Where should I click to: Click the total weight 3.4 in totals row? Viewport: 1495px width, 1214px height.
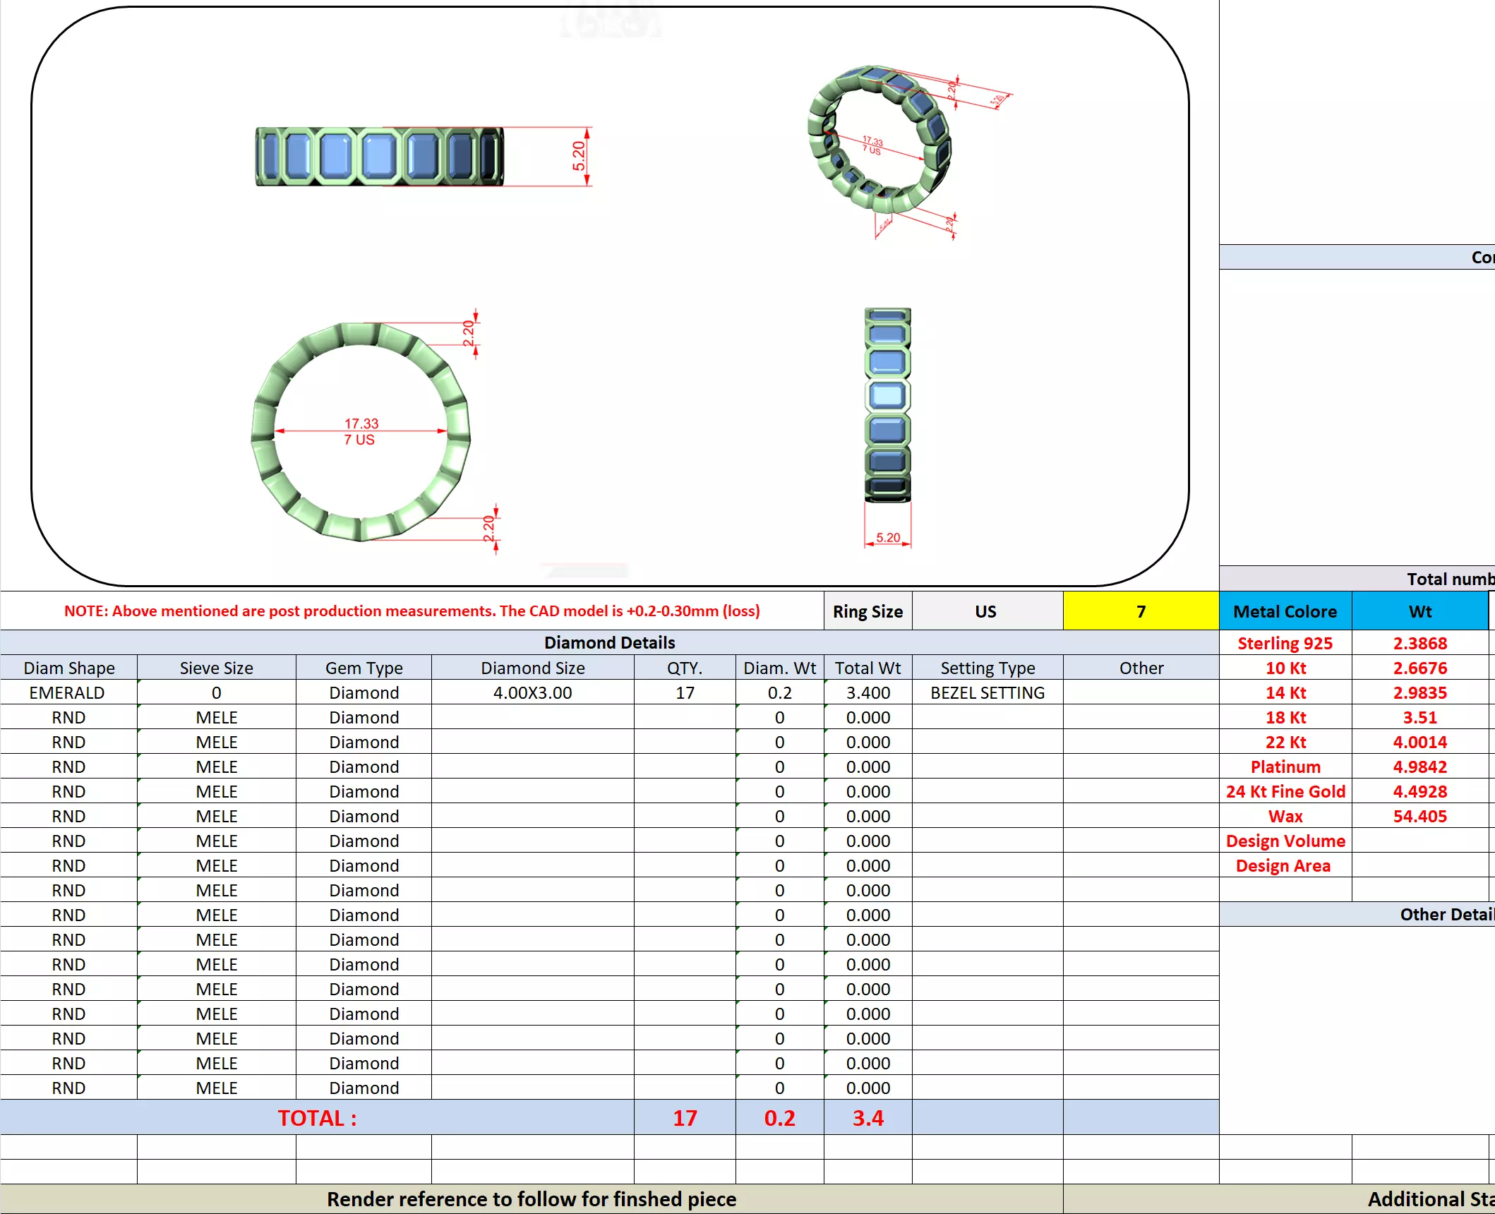tap(867, 1118)
